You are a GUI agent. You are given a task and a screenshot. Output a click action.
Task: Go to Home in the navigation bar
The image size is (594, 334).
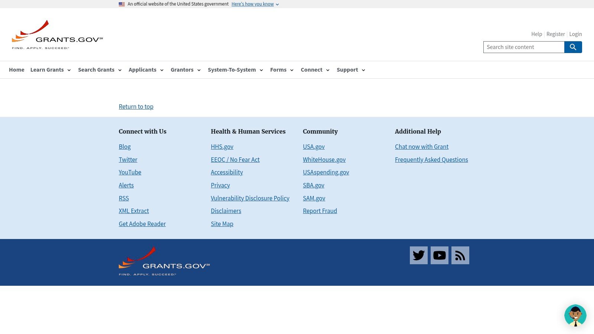[17, 70]
